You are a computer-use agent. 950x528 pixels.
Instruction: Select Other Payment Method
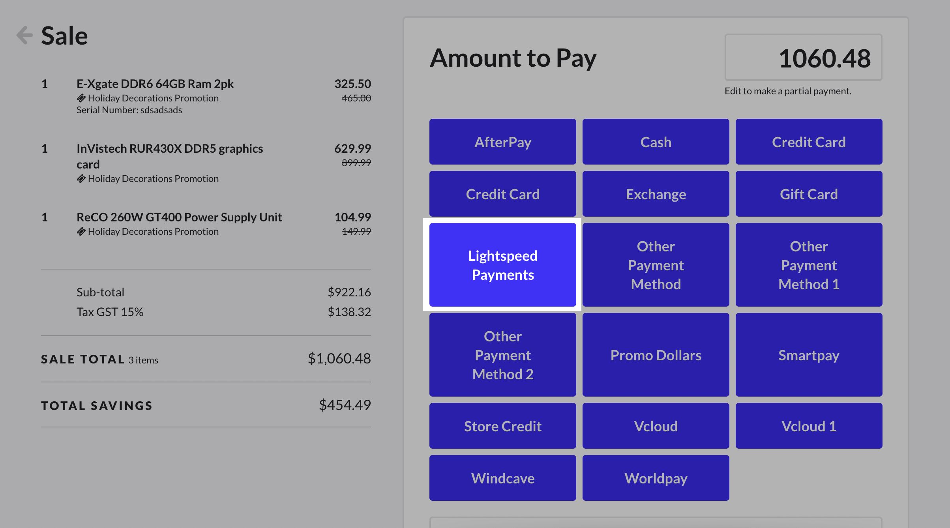(x=655, y=265)
